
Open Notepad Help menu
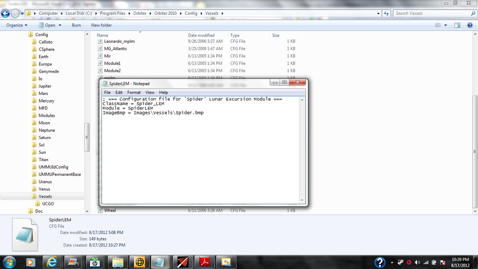pyautogui.click(x=164, y=92)
